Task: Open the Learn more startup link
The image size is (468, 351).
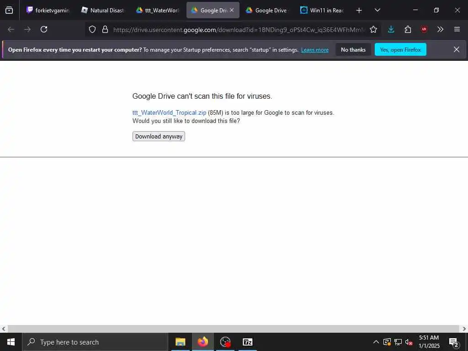Action: 315,50
